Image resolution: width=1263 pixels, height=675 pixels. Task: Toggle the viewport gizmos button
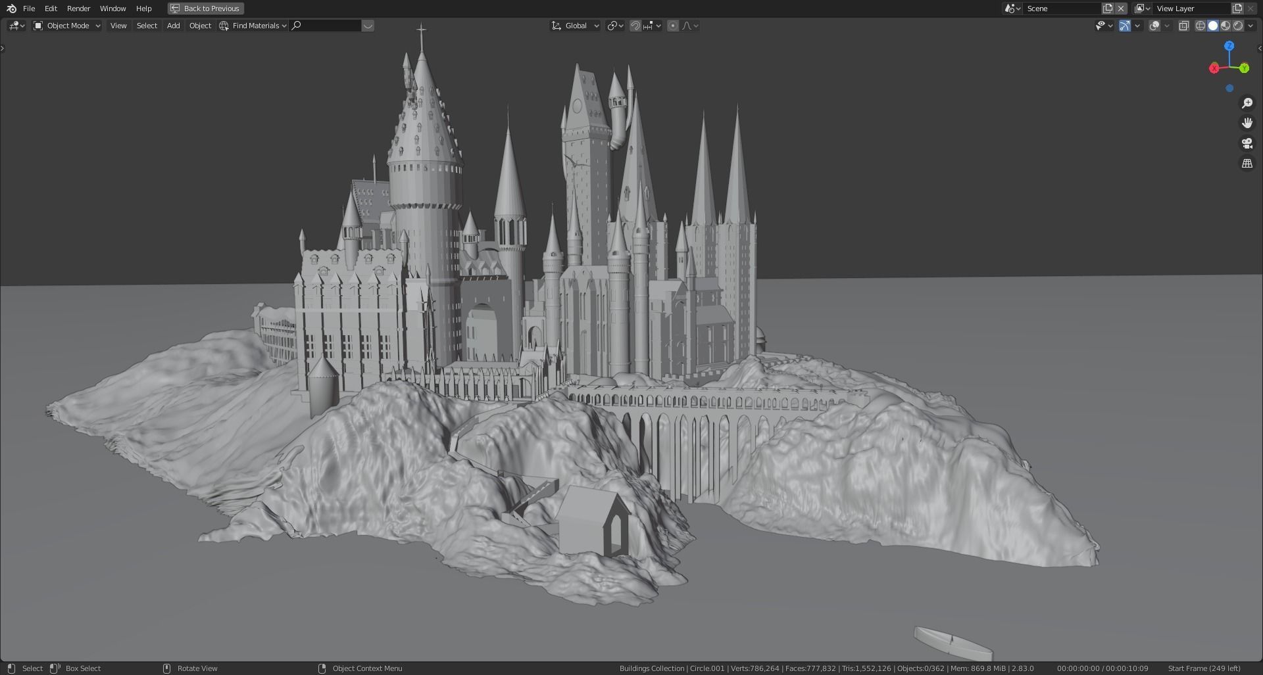(x=1125, y=26)
